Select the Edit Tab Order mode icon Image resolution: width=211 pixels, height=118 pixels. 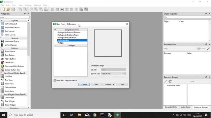pos(46,10)
